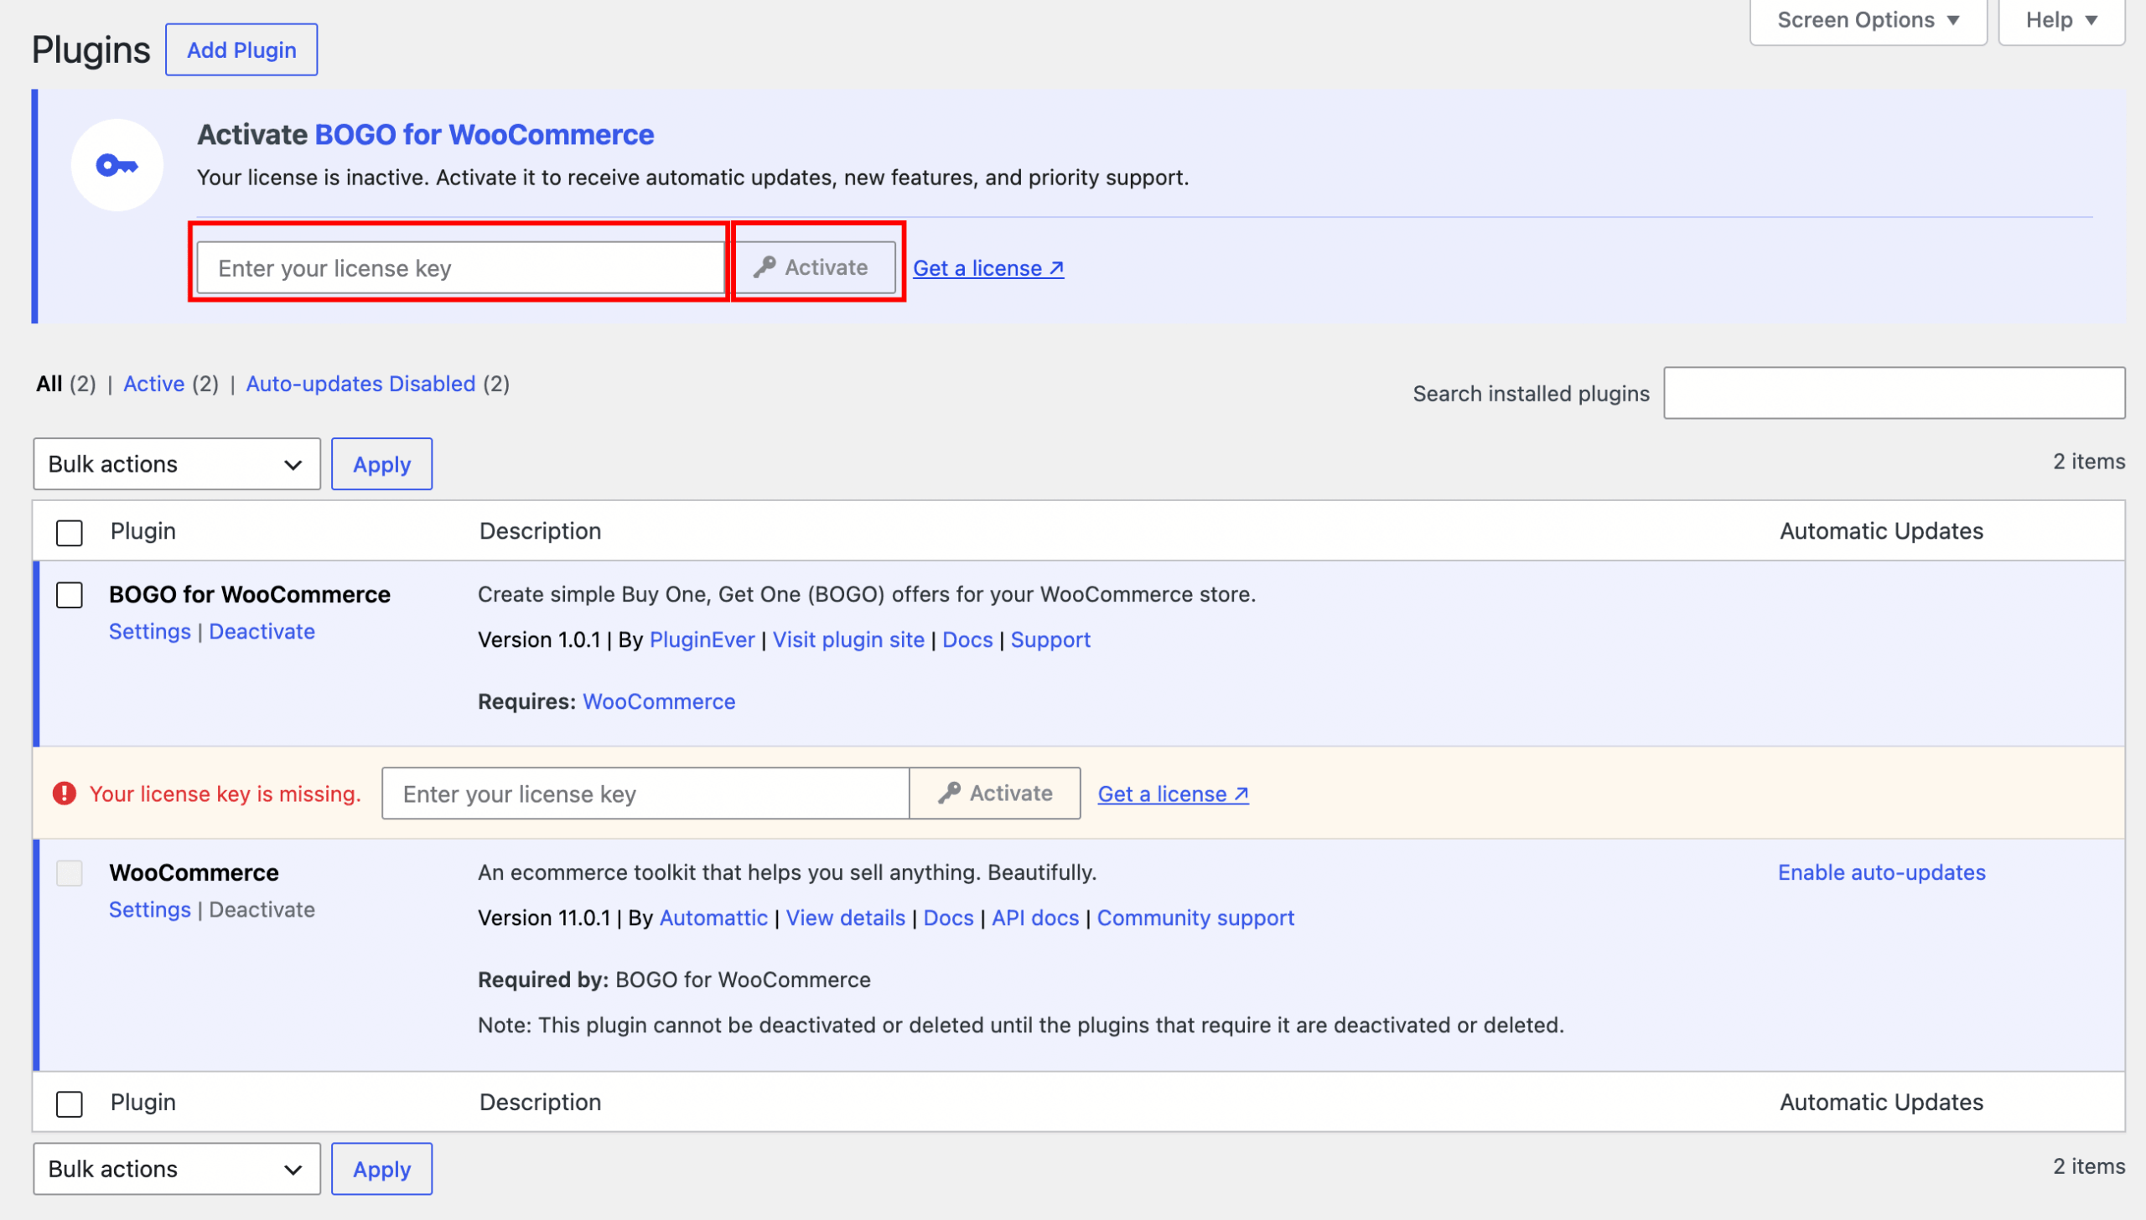This screenshot has width=2146, height=1220.
Task: Click the Plugins page heading
Action: (91, 50)
